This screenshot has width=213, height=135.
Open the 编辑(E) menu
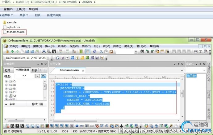coord(26,46)
